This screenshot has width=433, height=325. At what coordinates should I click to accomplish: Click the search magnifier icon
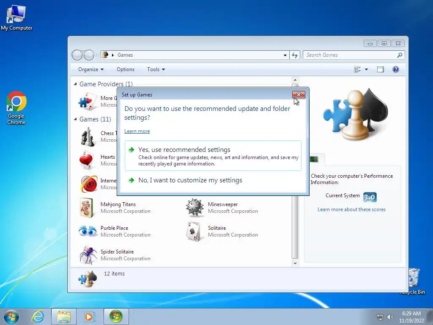(x=400, y=55)
